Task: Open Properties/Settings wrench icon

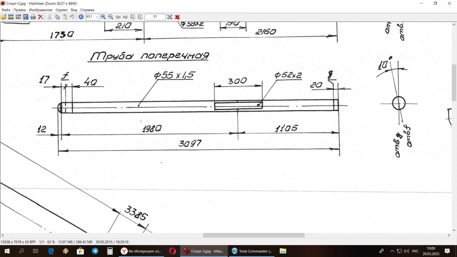Action: [170, 17]
